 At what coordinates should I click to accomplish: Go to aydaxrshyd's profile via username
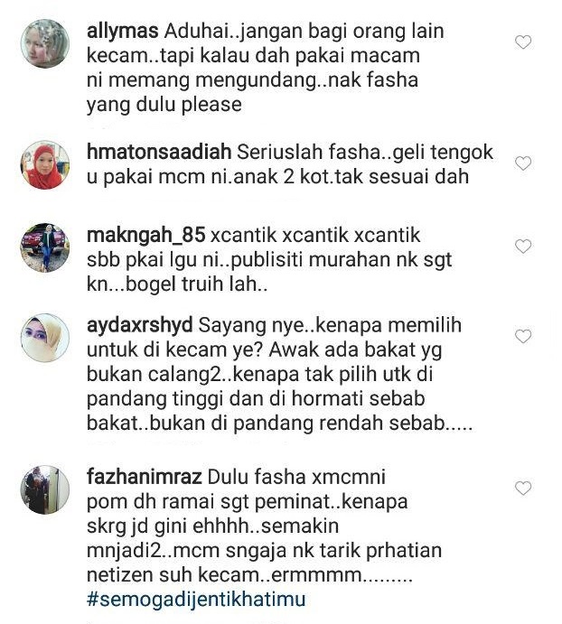[140, 326]
